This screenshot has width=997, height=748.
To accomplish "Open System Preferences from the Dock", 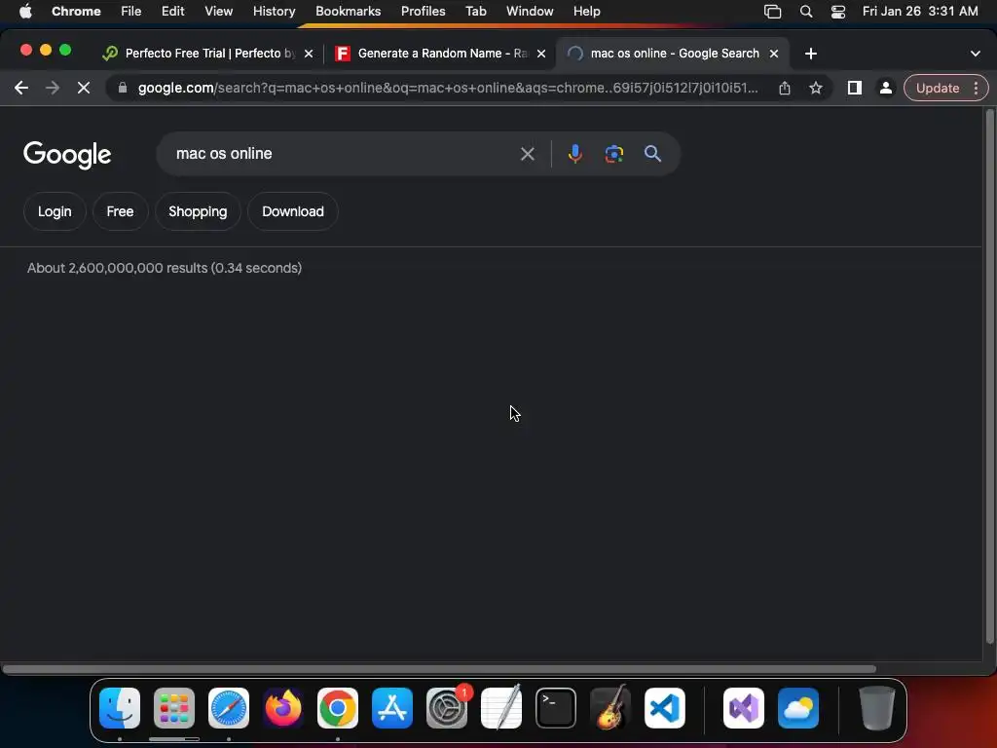I will 447,708.
